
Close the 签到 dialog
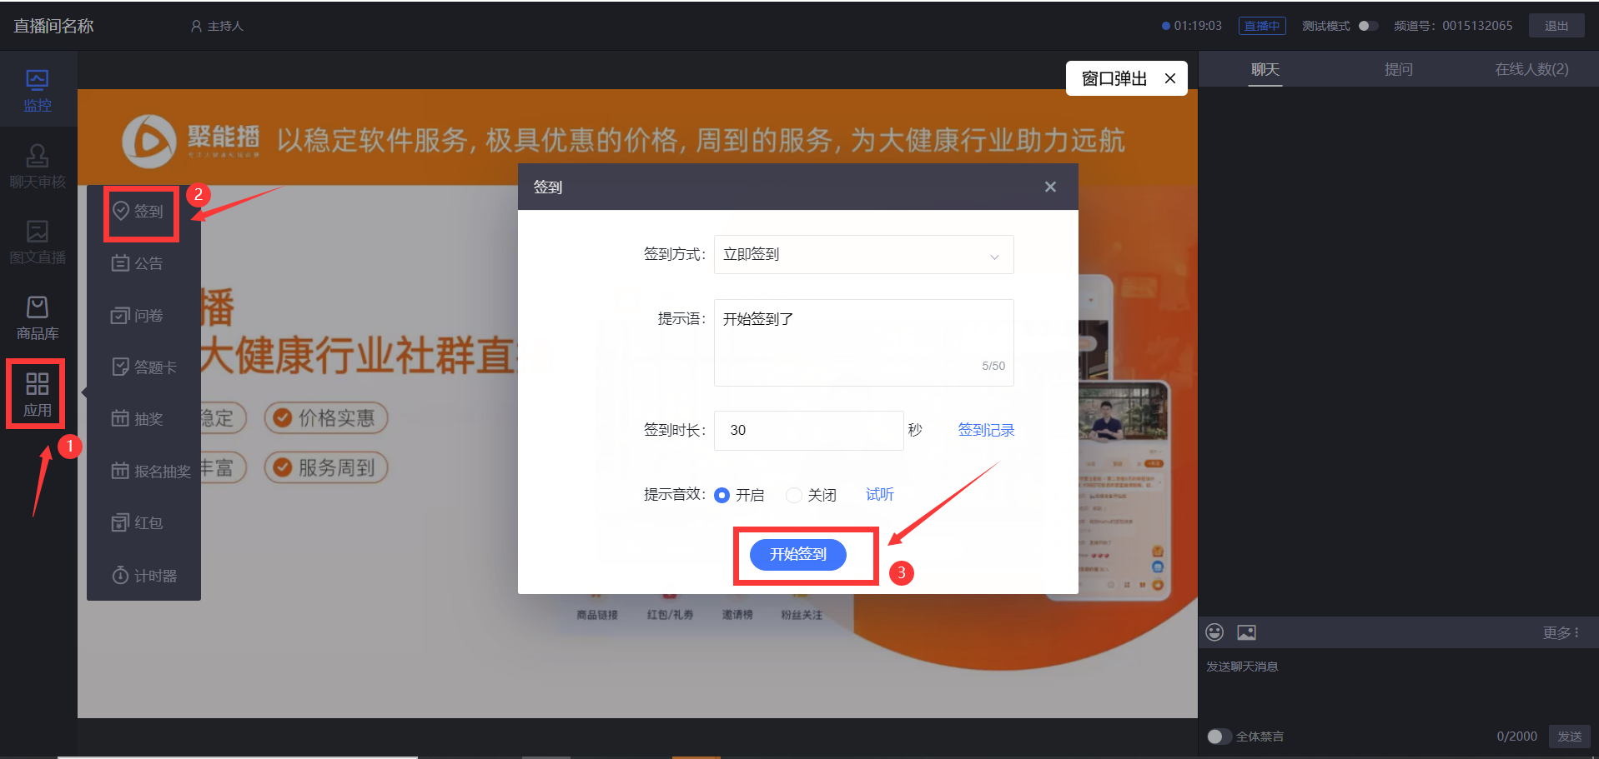[1050, 187]
